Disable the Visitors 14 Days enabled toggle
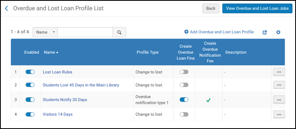This screenshot has height=129, width=296. (x=30, y=114)
